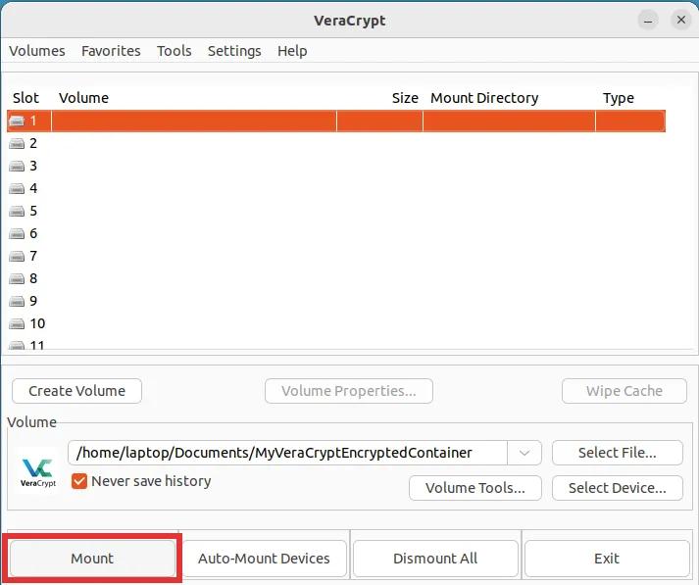Open the Tools menu

[174, 51]
